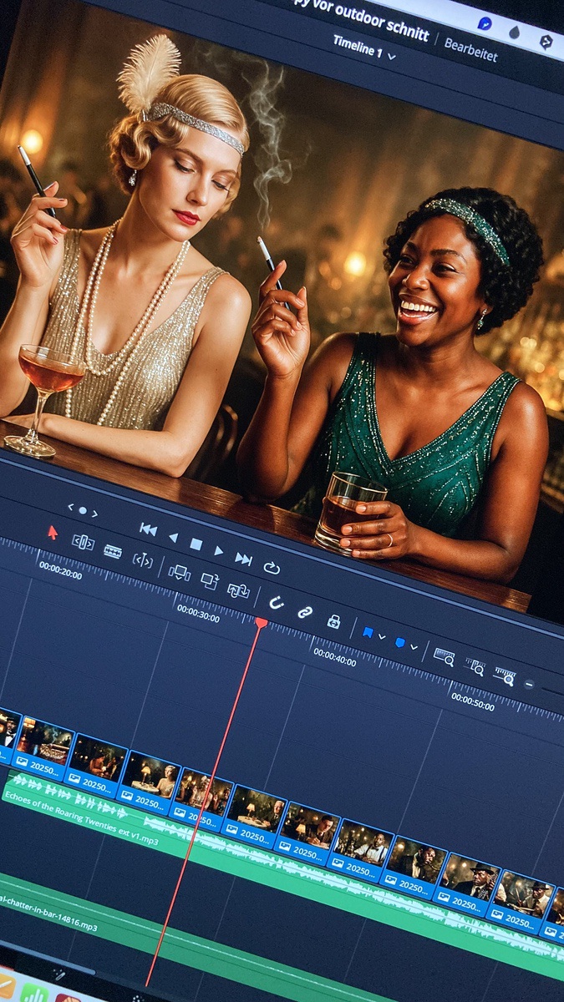Click the zoom out minus button
Viewport: 564px width, 1002px height.
point(529,683)
